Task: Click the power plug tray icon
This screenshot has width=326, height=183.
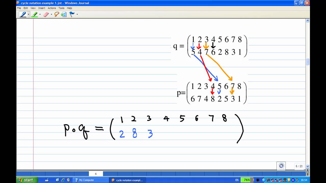Action: click(x=258, y=180)
